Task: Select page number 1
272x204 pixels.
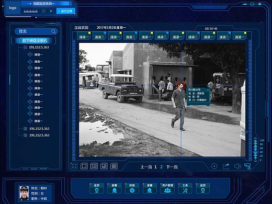Action: (x=155, y=167)
